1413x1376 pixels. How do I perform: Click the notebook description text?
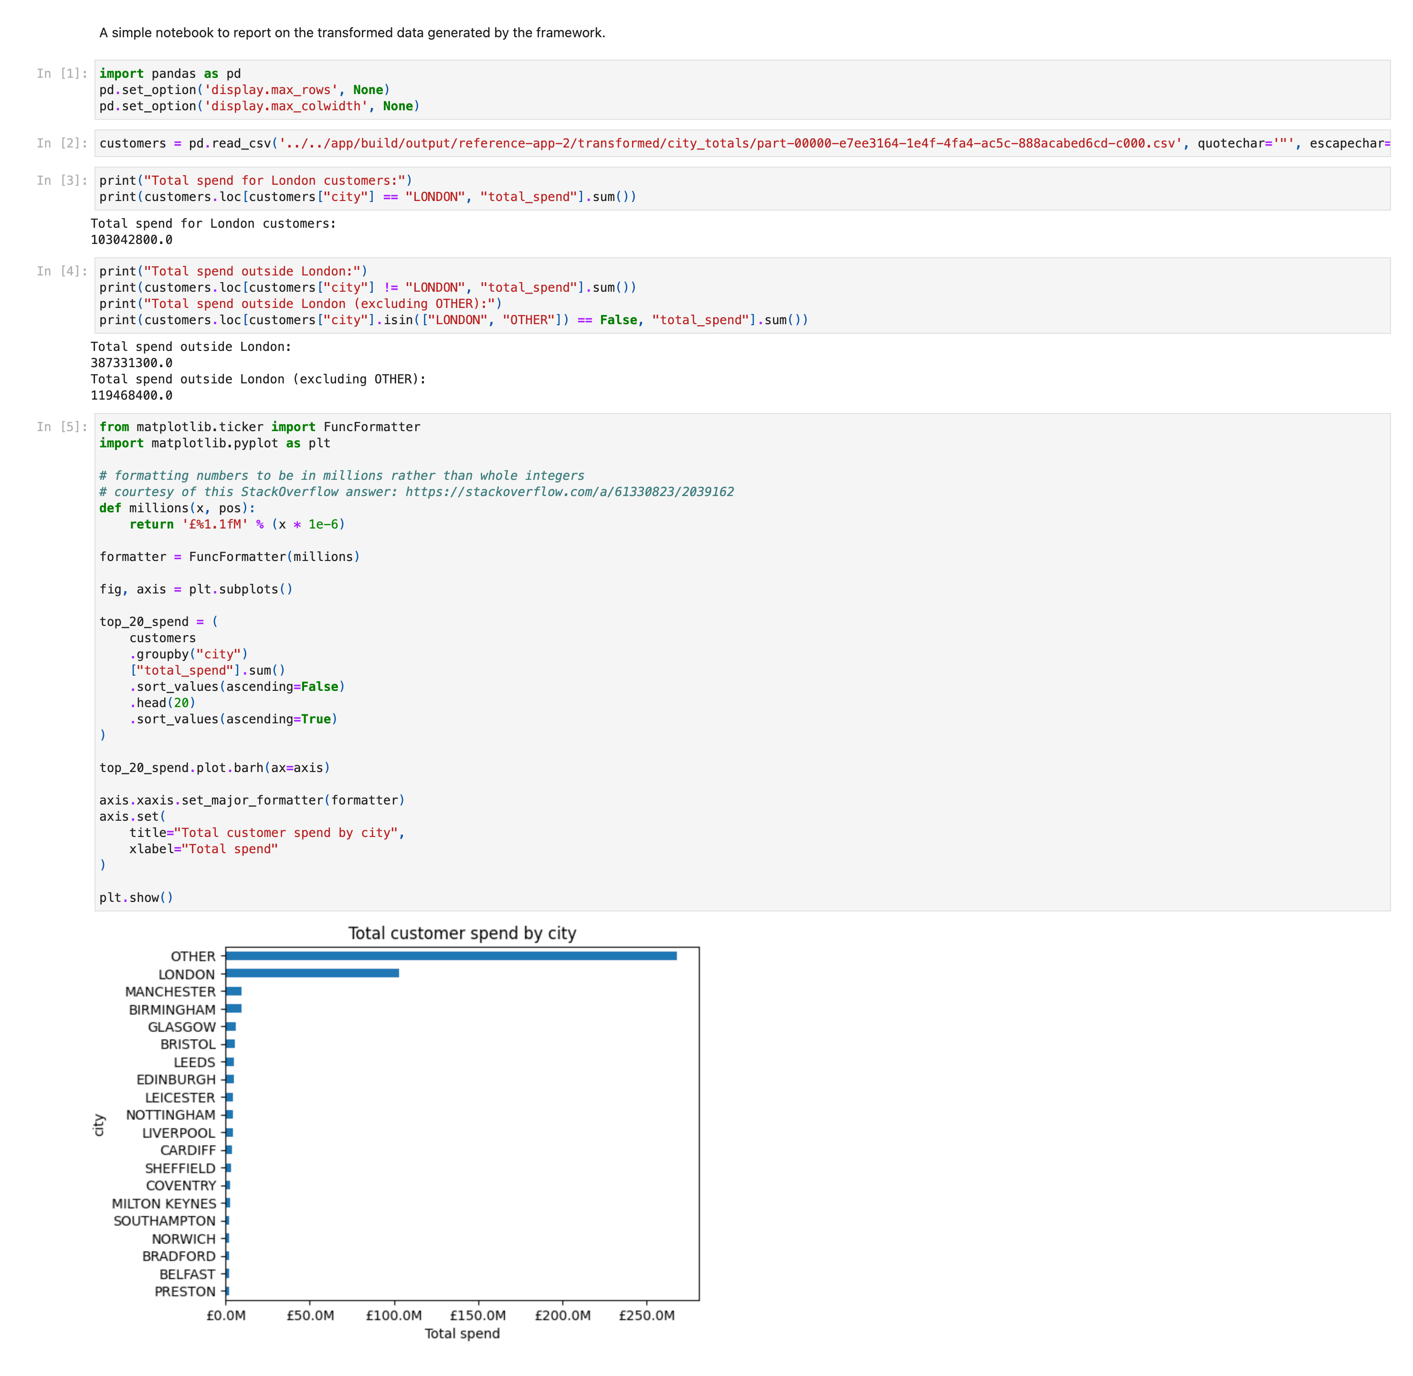click(352, 32)
